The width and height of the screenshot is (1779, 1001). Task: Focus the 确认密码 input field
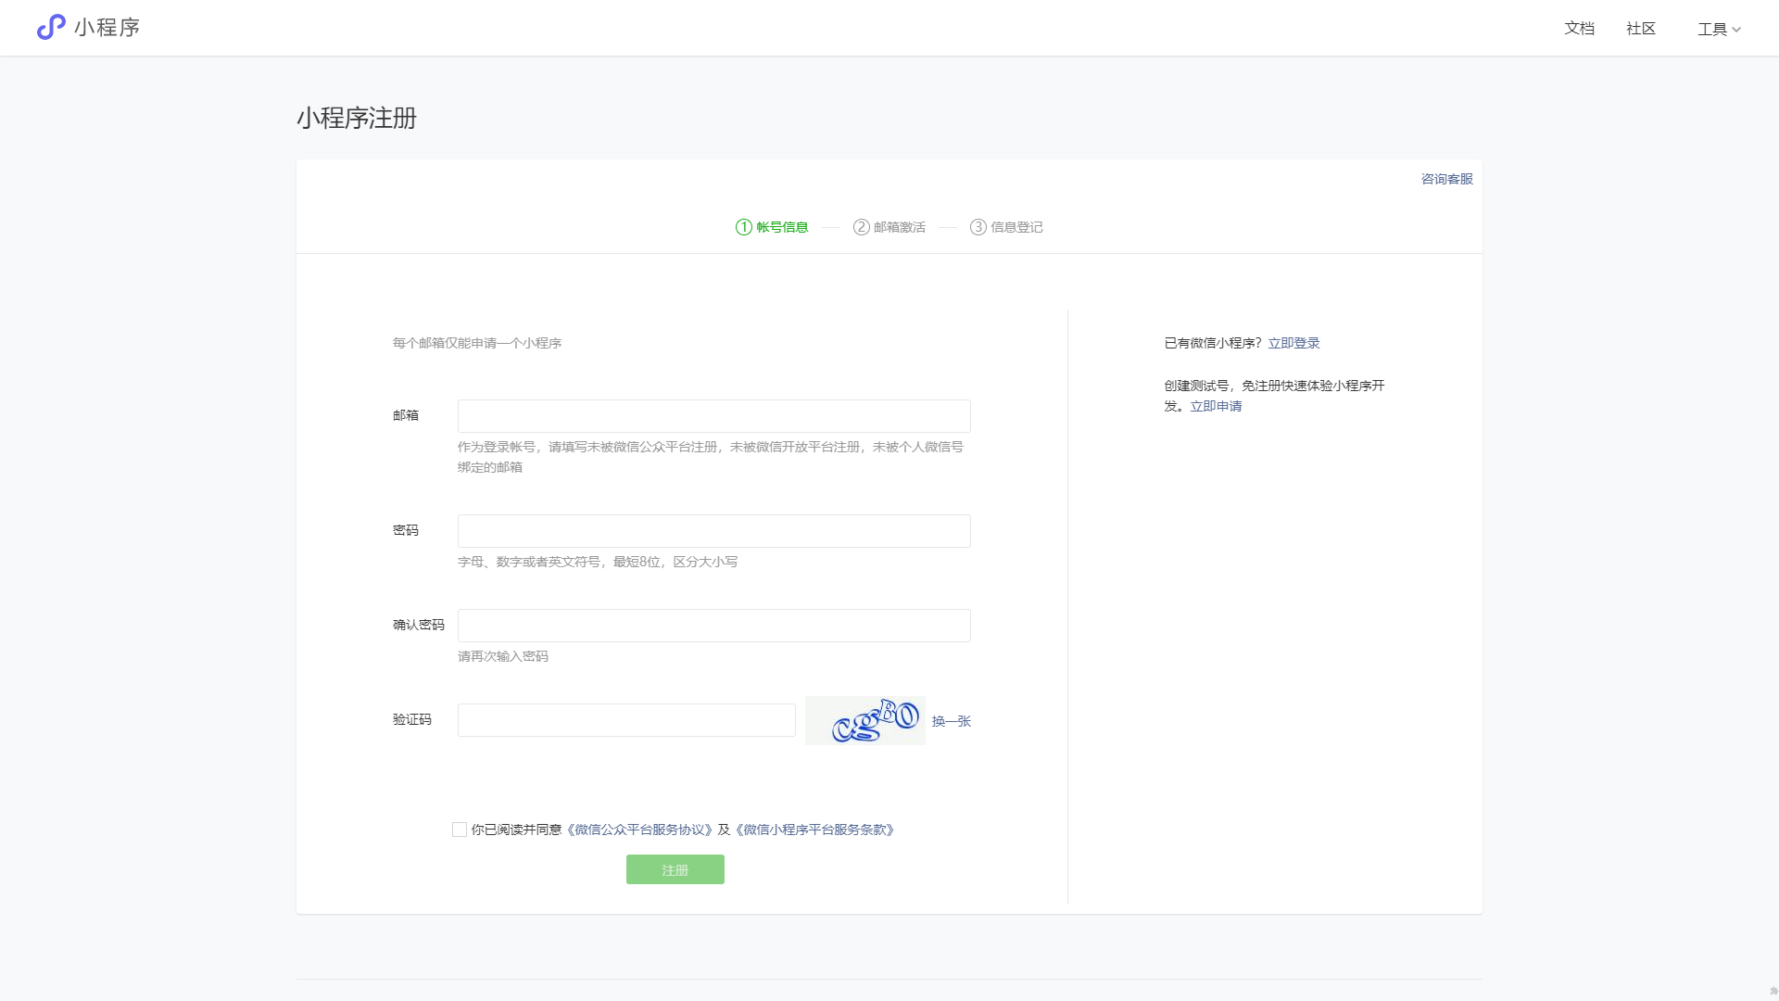tap(714, 626)
